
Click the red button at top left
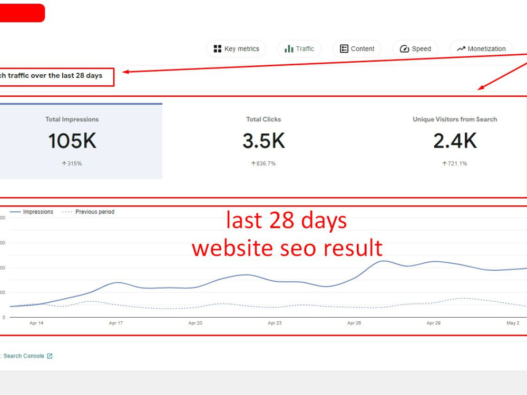click(x=22, y=13)
